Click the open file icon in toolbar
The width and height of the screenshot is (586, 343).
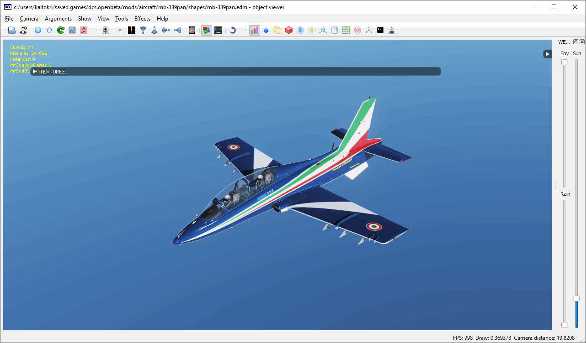point(12,30)
